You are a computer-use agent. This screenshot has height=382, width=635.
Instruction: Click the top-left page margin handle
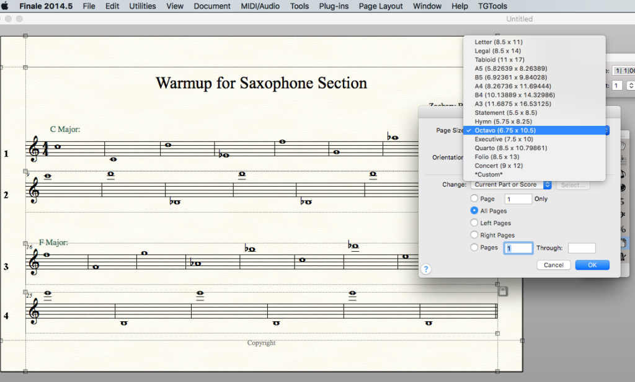coord(25,66)
